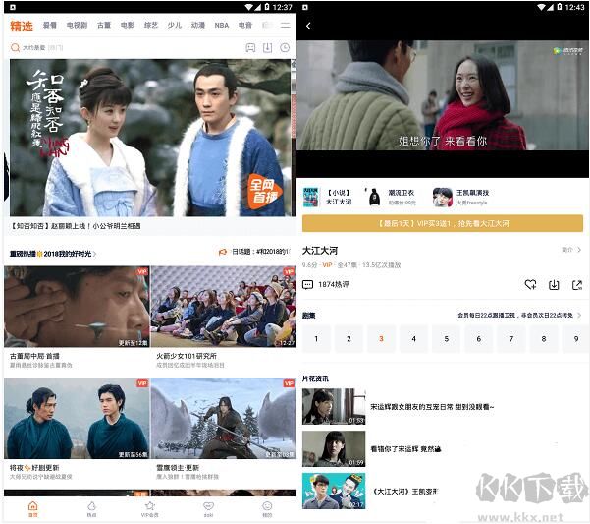The height and width of the screenshot is (524, 590).
Task: Open 古董局中局 video thumbnail
Action: tap(77, 307)
